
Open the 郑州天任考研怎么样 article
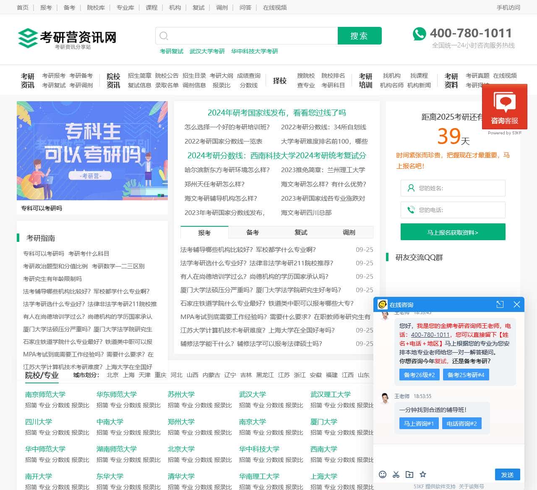(214, 184)
